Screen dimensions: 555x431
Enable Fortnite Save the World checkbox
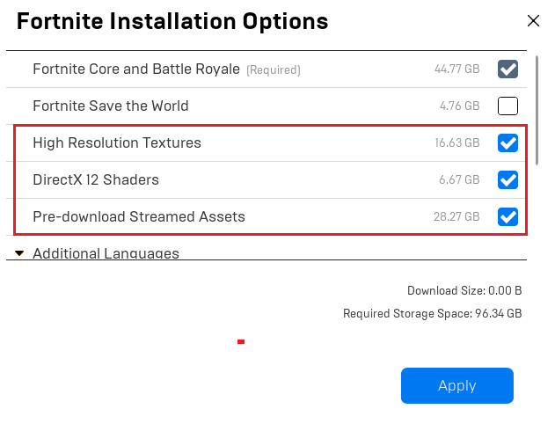508,106
